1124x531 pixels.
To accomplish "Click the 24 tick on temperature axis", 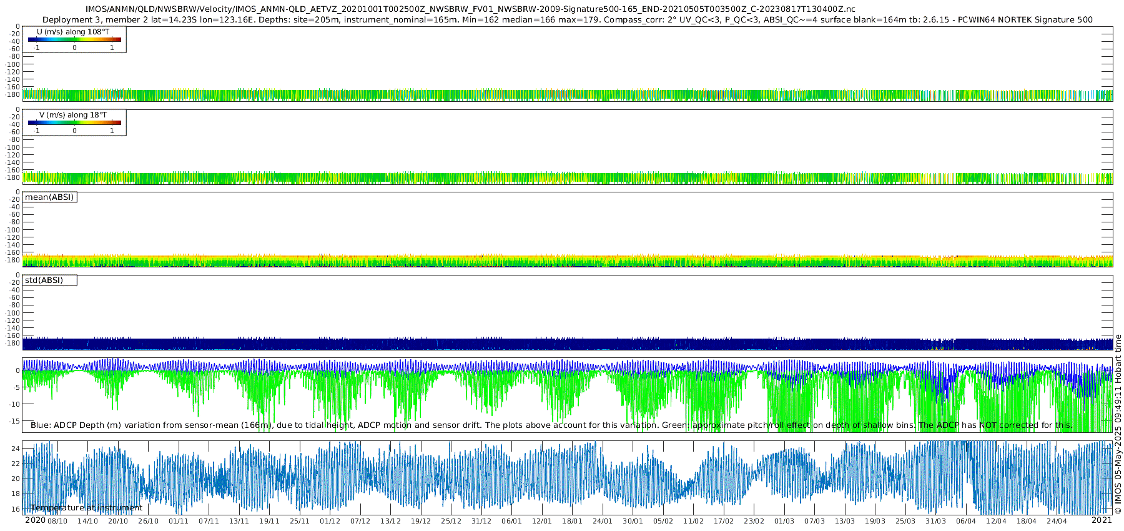I will [x=16, y=449].
